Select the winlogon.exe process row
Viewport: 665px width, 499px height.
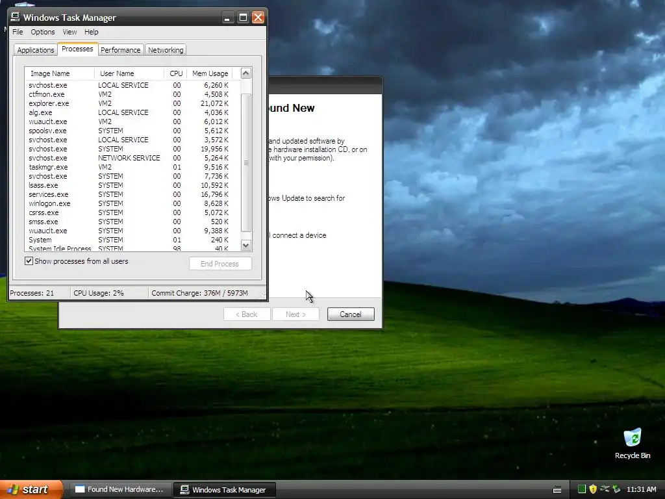tap(129, 203)
